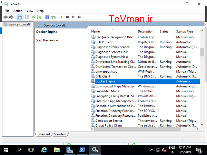207x155 pixels.
Task: Open the Action menu
Action: [x=18, y=11]
